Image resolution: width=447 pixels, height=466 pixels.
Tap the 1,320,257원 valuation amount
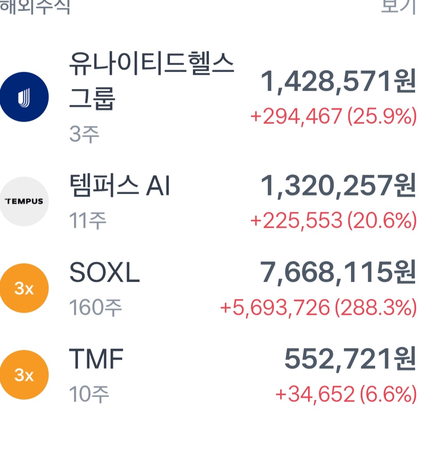(338, 186)
